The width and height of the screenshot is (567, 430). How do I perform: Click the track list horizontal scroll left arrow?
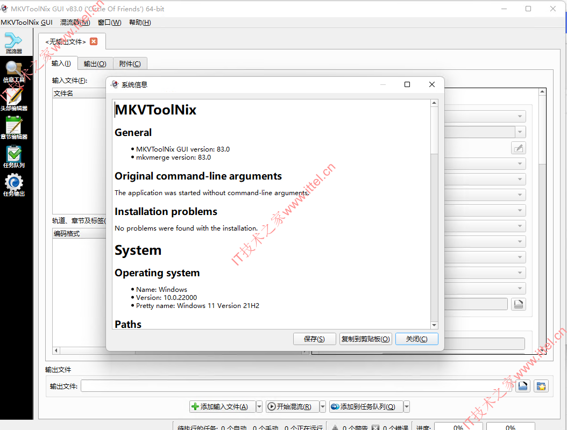(x=56, y=350)
